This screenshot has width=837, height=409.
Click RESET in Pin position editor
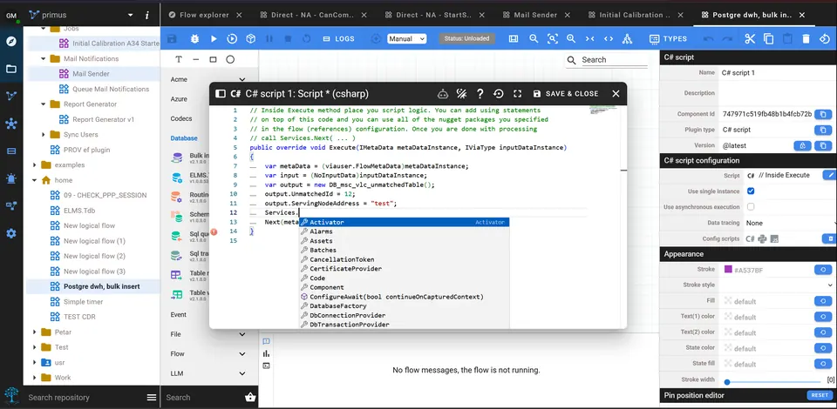coord(819,395)
